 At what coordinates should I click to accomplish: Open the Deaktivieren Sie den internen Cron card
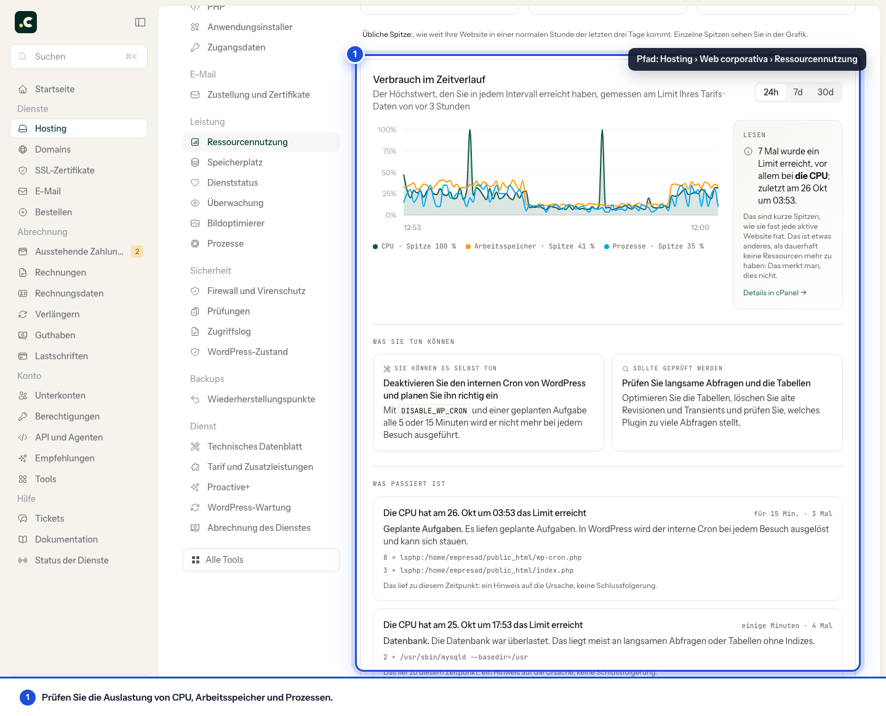click(x=489, y=402)
